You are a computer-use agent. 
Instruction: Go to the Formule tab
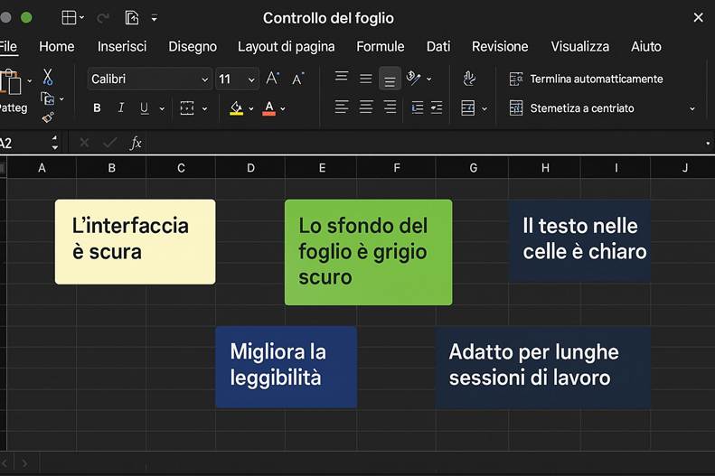tap(381, 46)
